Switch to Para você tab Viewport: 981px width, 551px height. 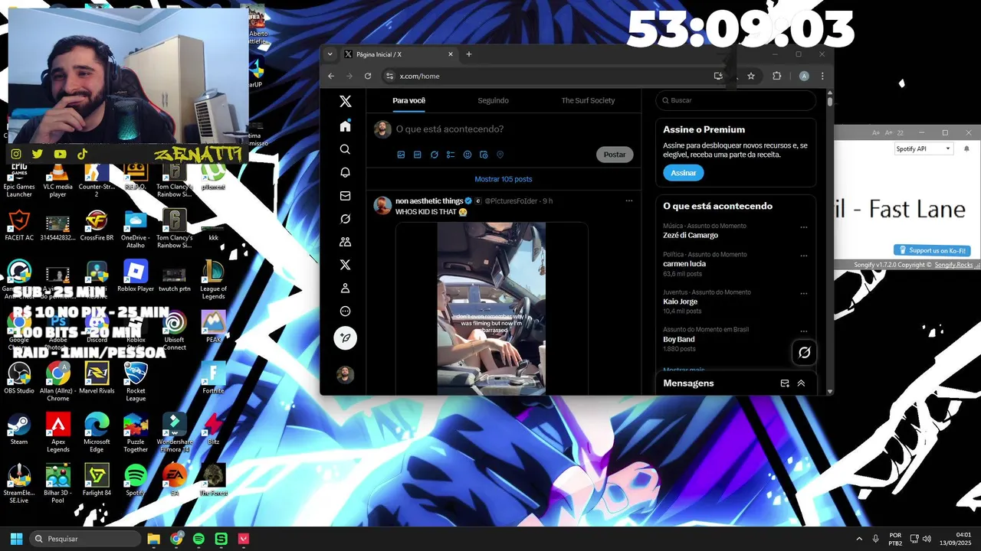tap(408, 100)
